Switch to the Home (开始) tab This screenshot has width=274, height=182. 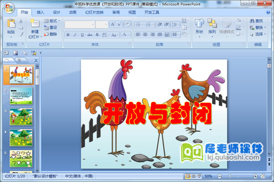pyautogui.click(x=24, y=12)
